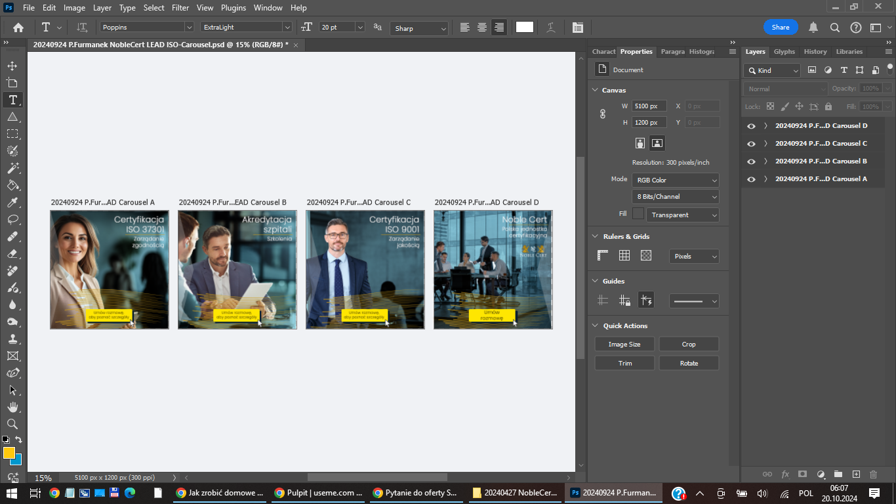896x504 pixels.
Task: Activate the Zoom tool in toolbar
Action: coord(12,424)
